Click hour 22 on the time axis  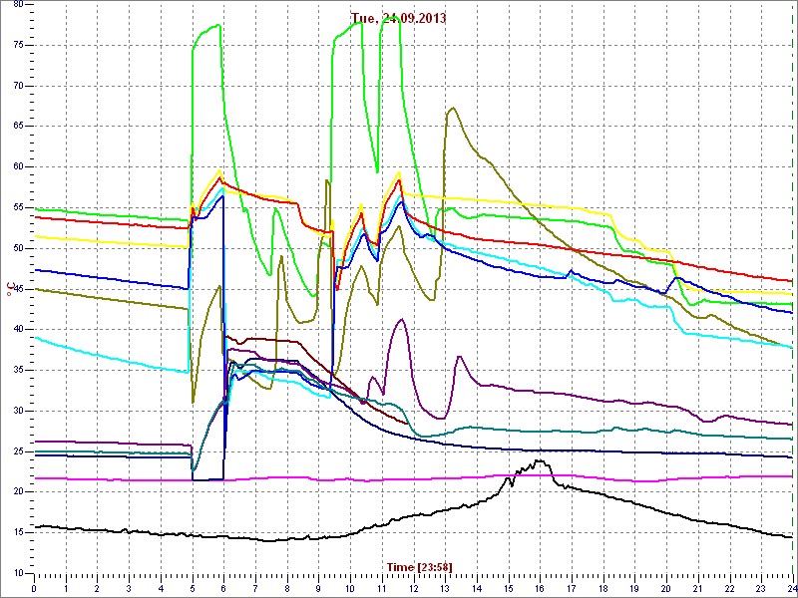729,588
